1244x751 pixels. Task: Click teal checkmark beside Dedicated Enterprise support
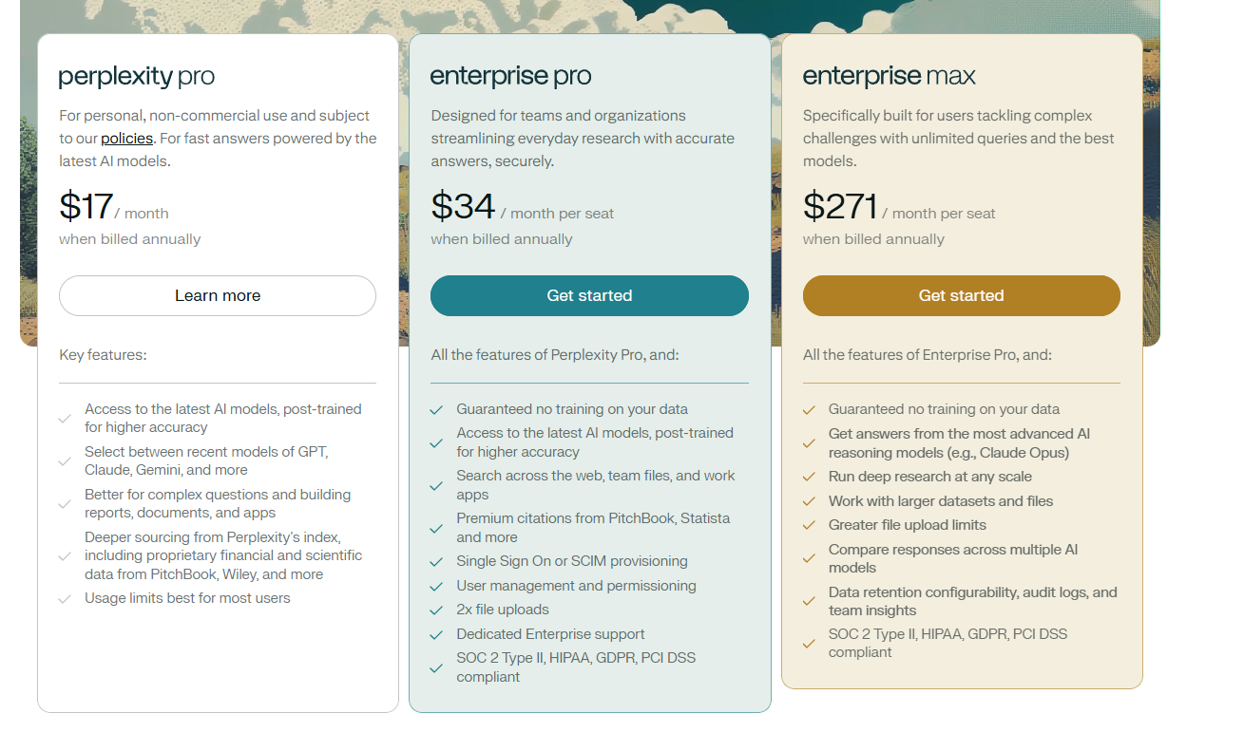436,635
